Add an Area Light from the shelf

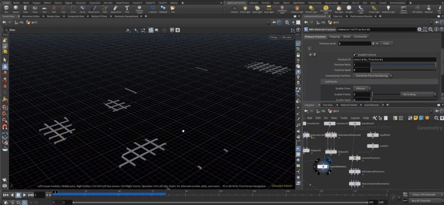269,9
